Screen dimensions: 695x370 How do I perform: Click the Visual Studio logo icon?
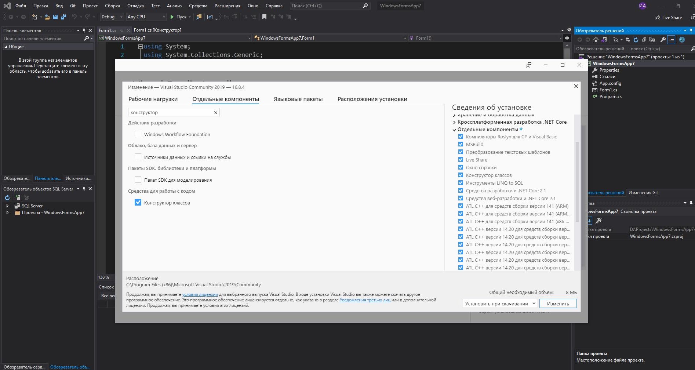[x=7, y=6]
